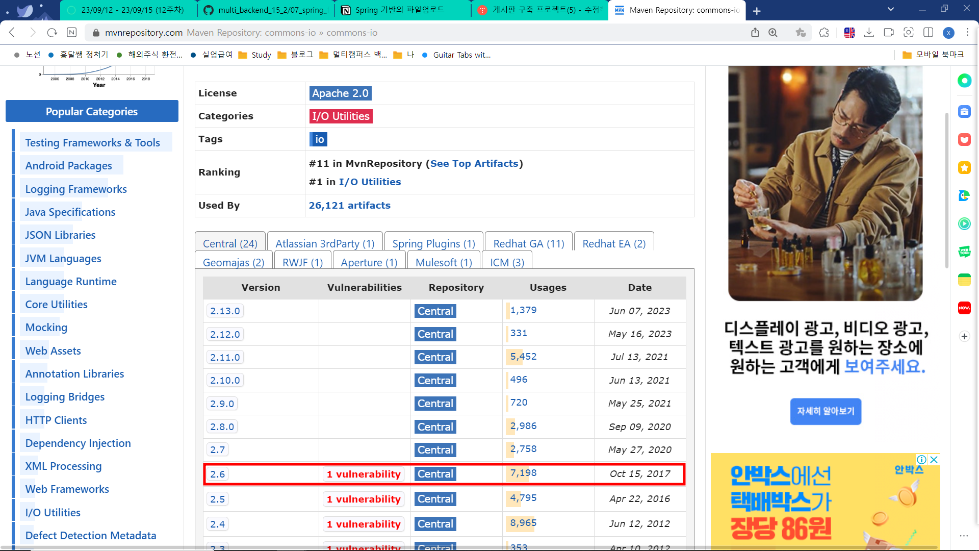Switch to the Redhat GA (11) tab
Viewport: 979px width, 551px height.
529,244
